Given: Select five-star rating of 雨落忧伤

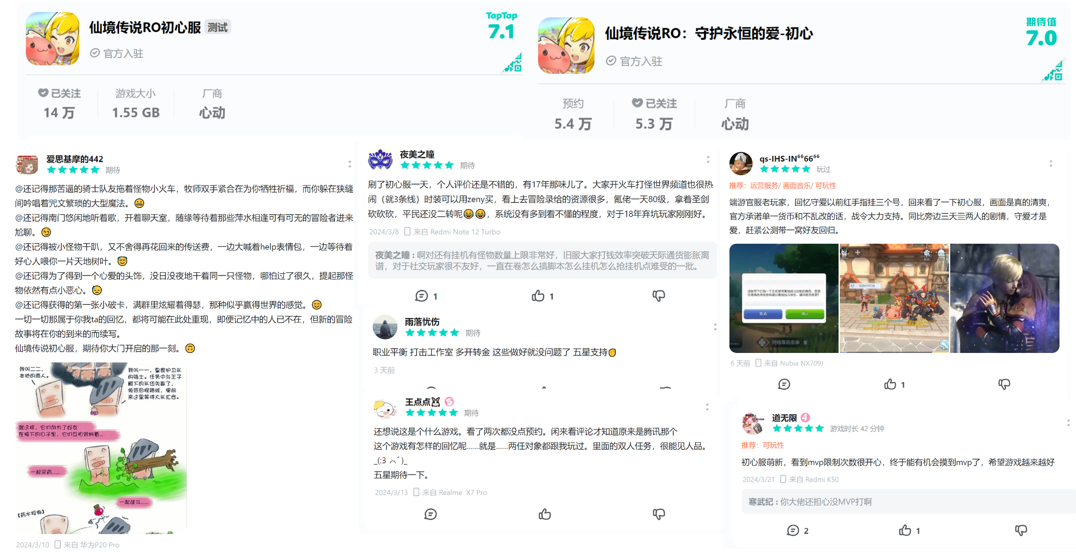Looking at the screenshot, I should 432,333.
